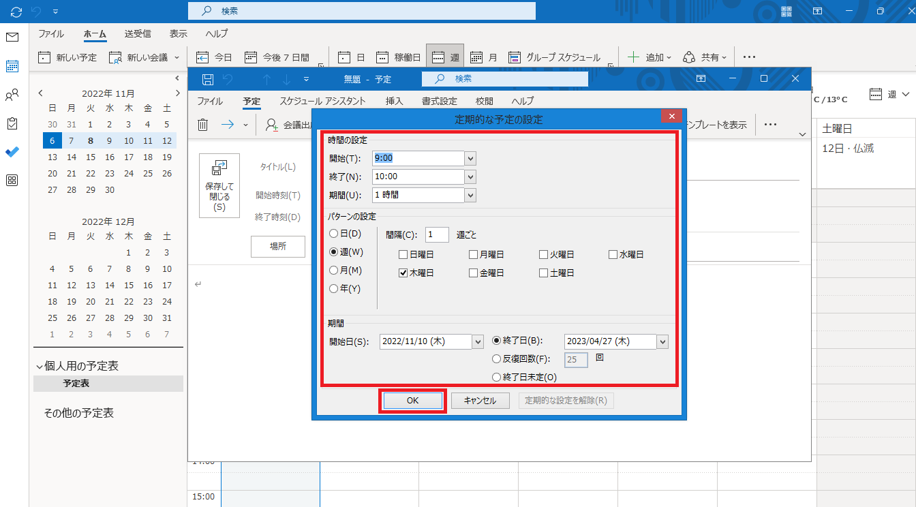Click the To Do checkmark icon
916x507 pixels.
pos(12,152)
